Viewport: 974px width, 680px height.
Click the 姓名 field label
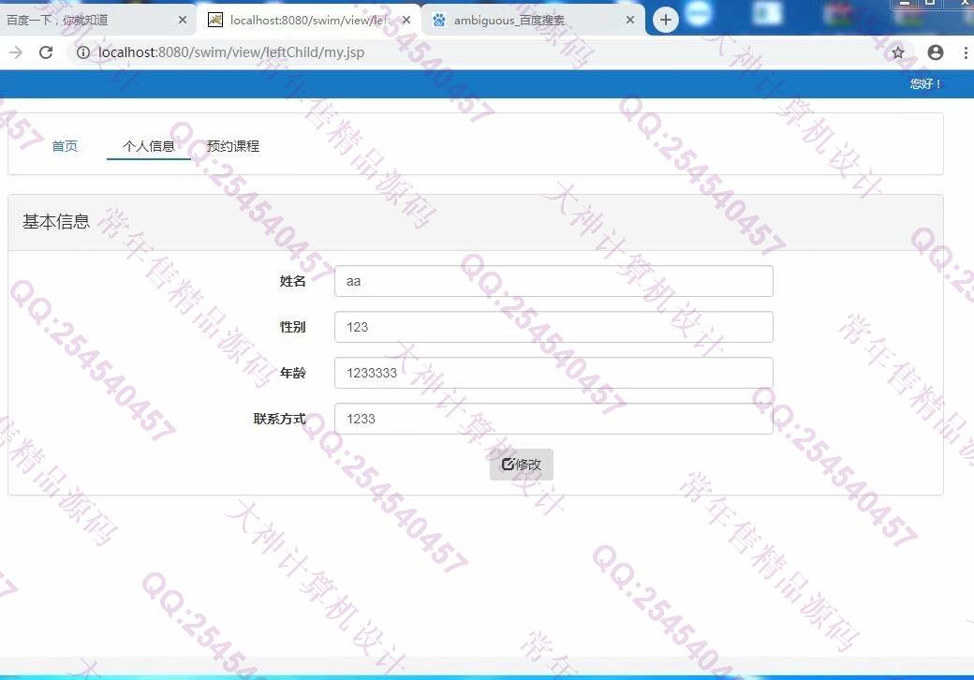[x=292, y=281]
